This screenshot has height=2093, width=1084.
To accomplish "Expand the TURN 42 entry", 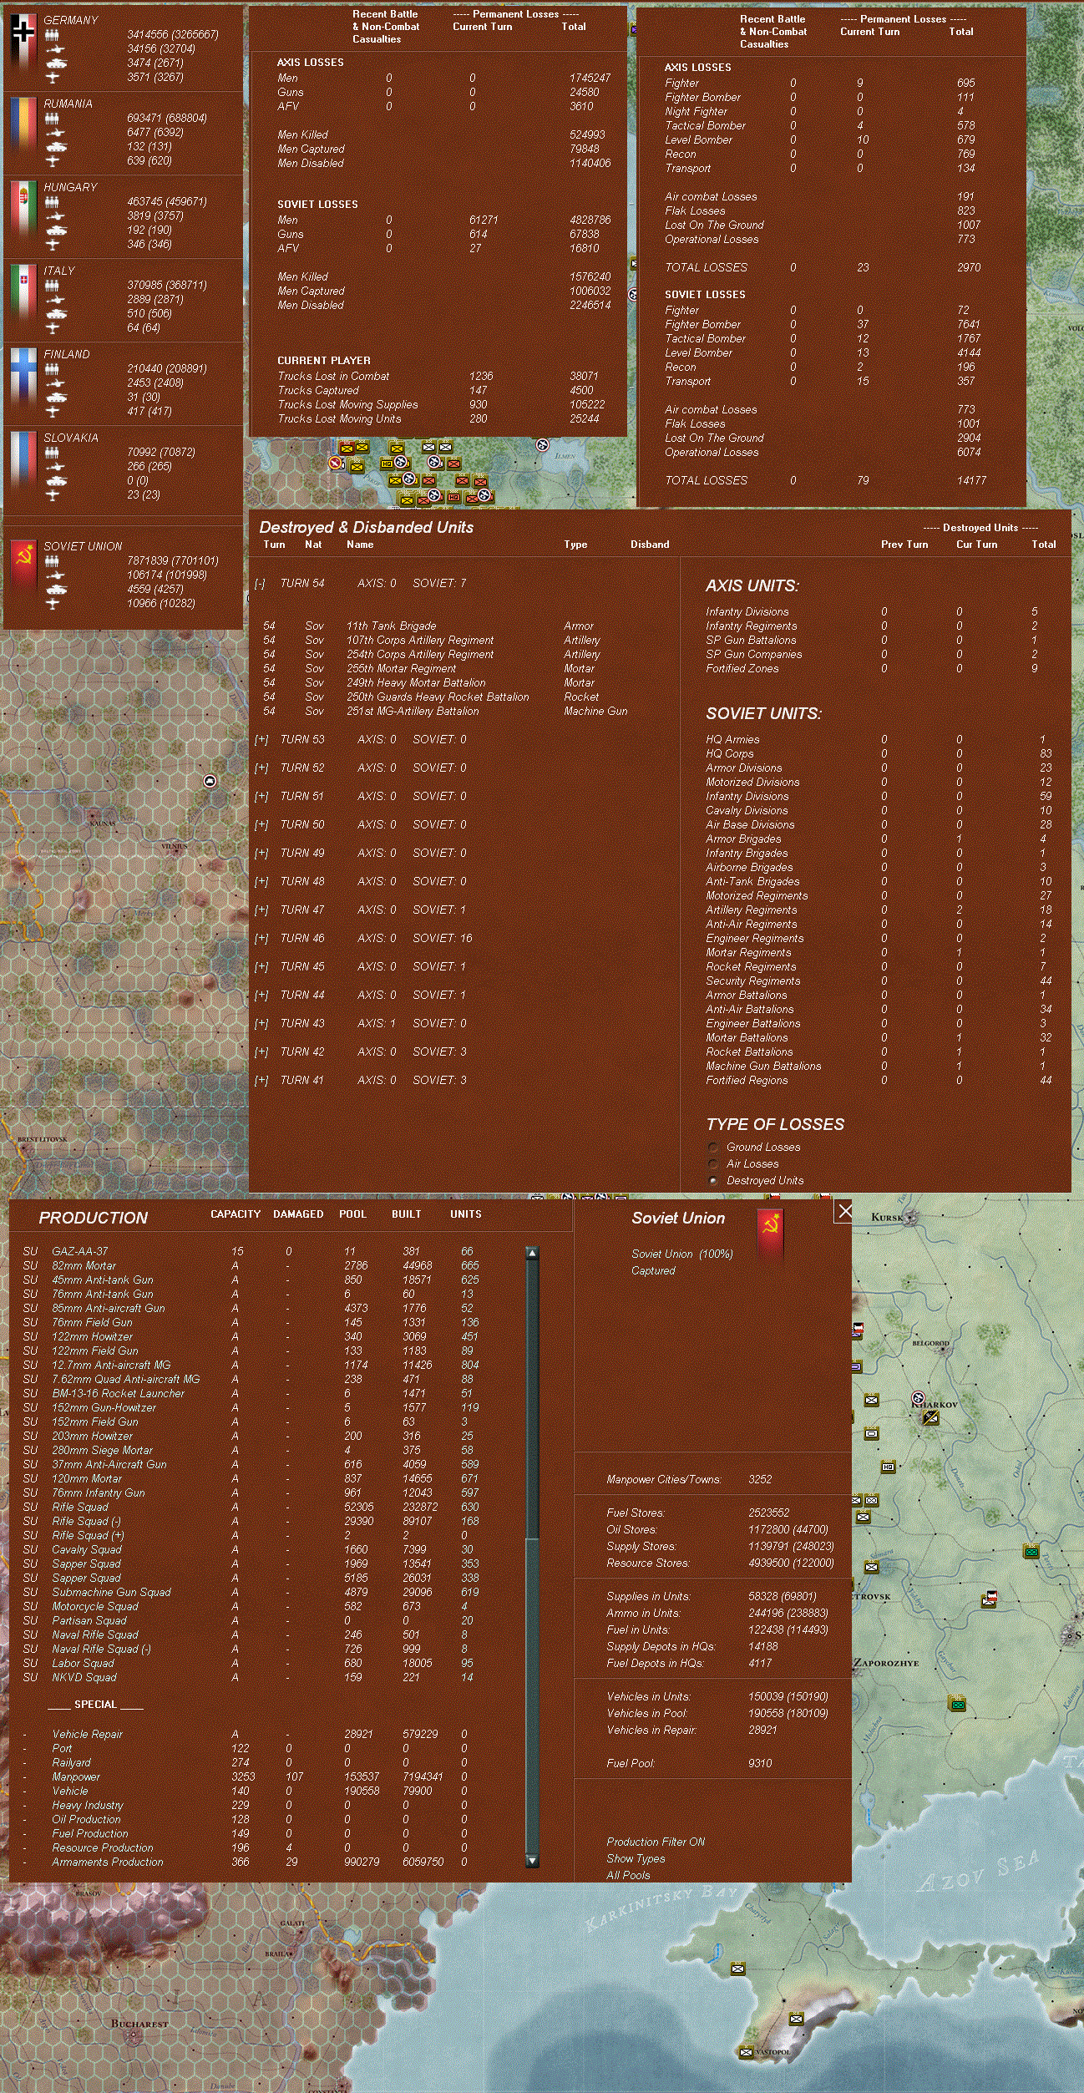I will point(261,1052).
